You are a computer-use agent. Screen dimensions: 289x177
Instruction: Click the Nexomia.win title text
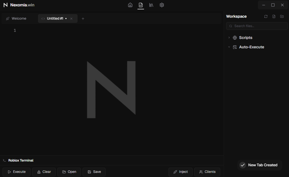pos(22,5)
